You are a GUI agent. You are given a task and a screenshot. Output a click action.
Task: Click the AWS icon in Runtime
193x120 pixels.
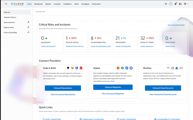[x=168, y=68]
